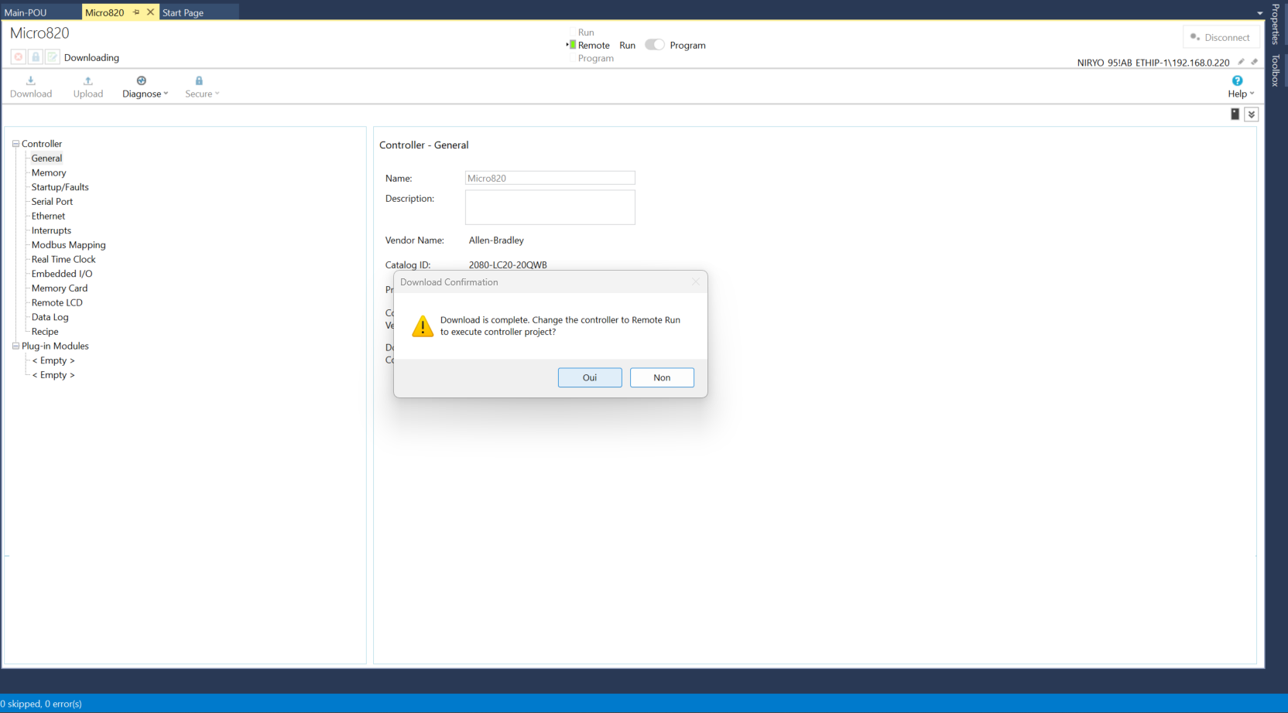The image size is (1288, 713).
Task: Open the Help dropdown menu
Action: click(x=1240, y=87)
